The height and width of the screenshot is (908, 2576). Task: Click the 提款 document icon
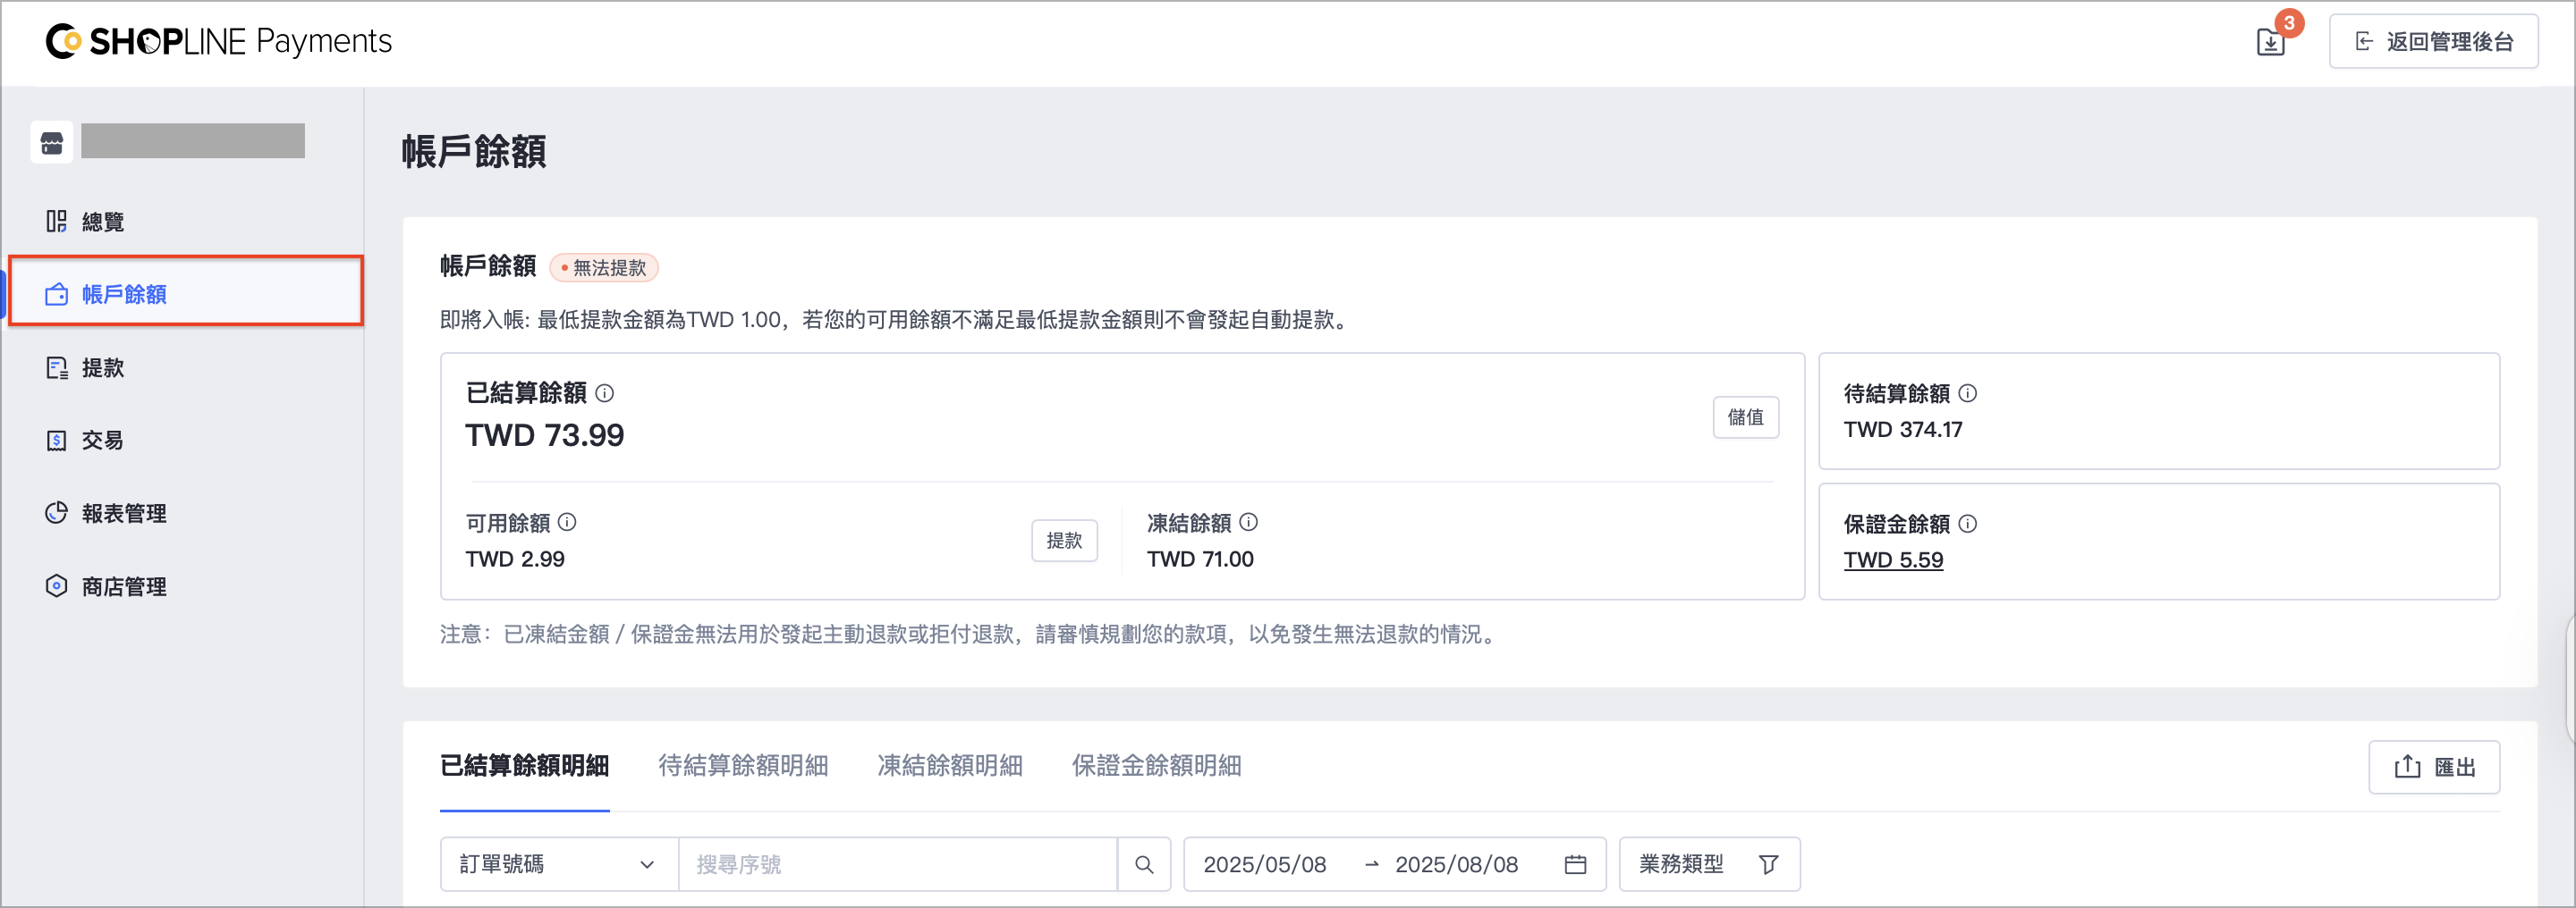point(56,367)
